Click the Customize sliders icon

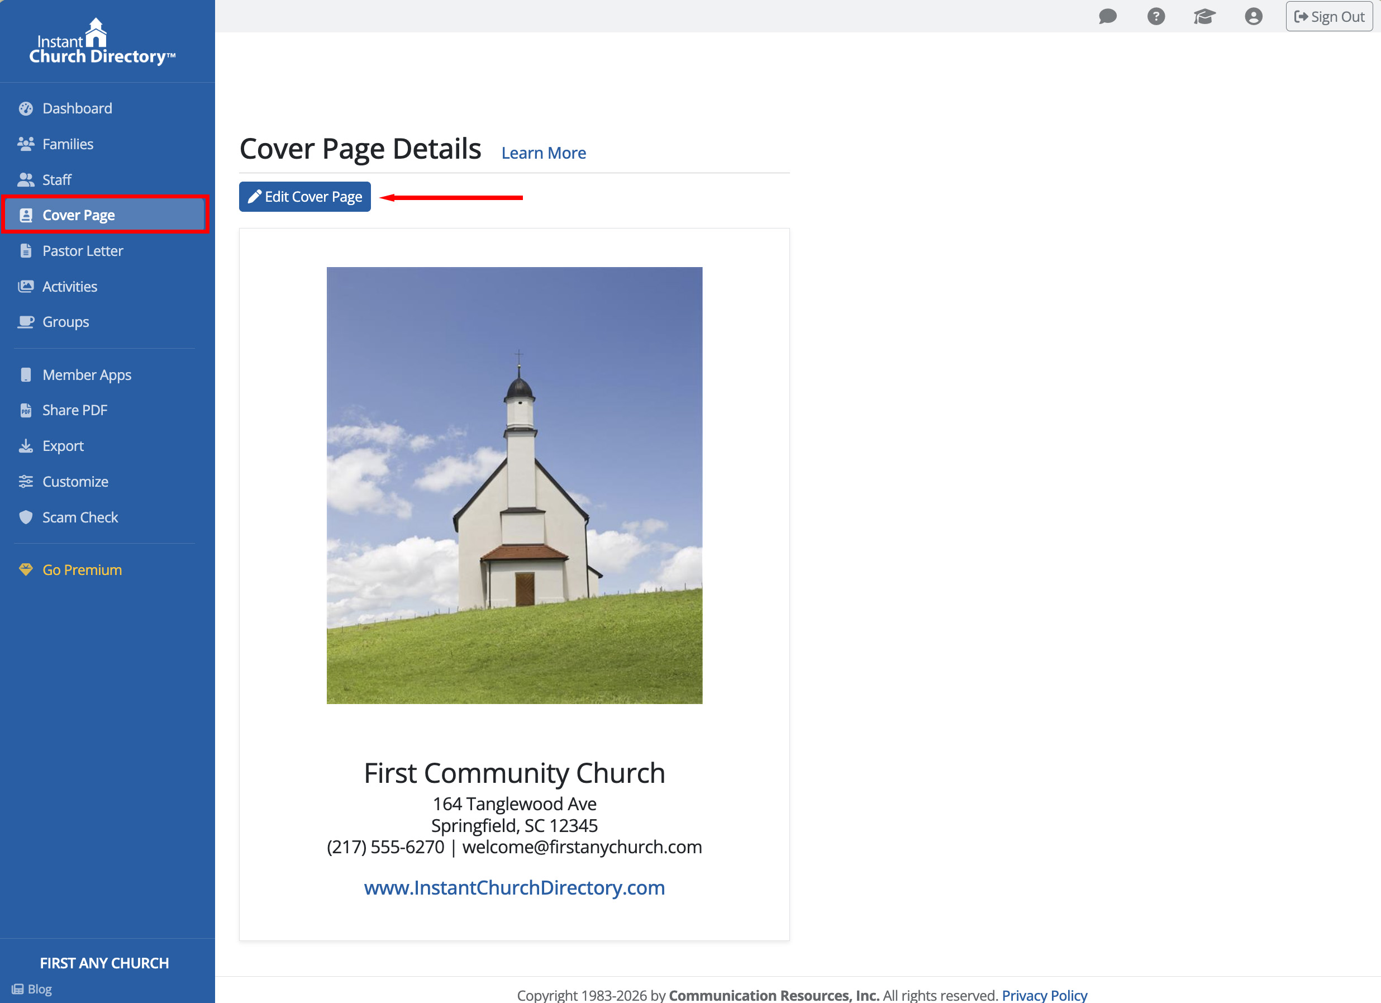(x=26, y=482)
